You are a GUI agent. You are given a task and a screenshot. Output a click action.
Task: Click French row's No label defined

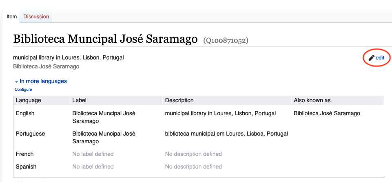[x=93, y=154]
